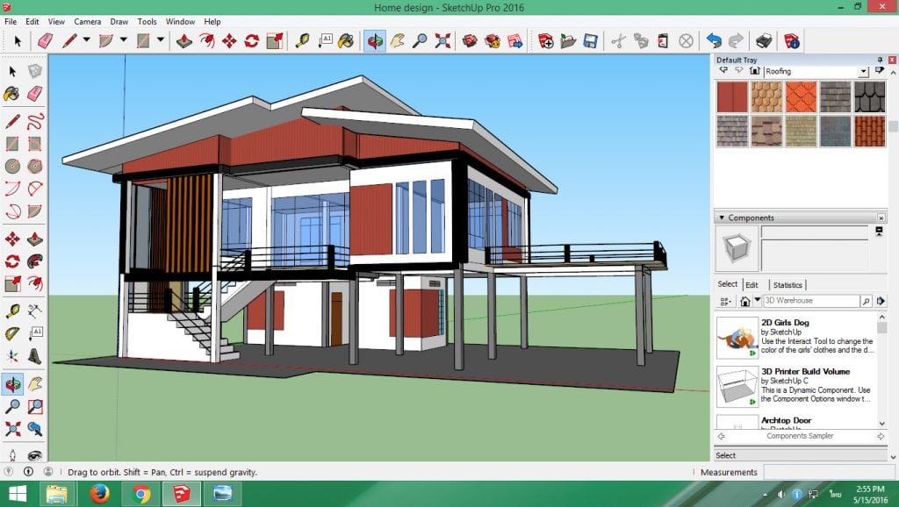
Task: Select the Protractor tool in left toolbar
Action: click(x=12, y=333)
